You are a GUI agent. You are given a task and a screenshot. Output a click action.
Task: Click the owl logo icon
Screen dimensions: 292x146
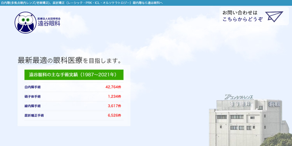click(x=26, y=23)
